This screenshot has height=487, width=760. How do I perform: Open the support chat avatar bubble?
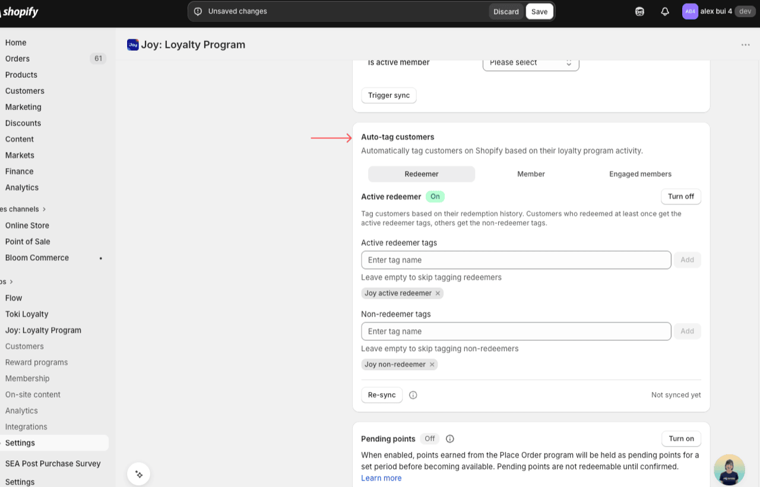tap(729, 470)
